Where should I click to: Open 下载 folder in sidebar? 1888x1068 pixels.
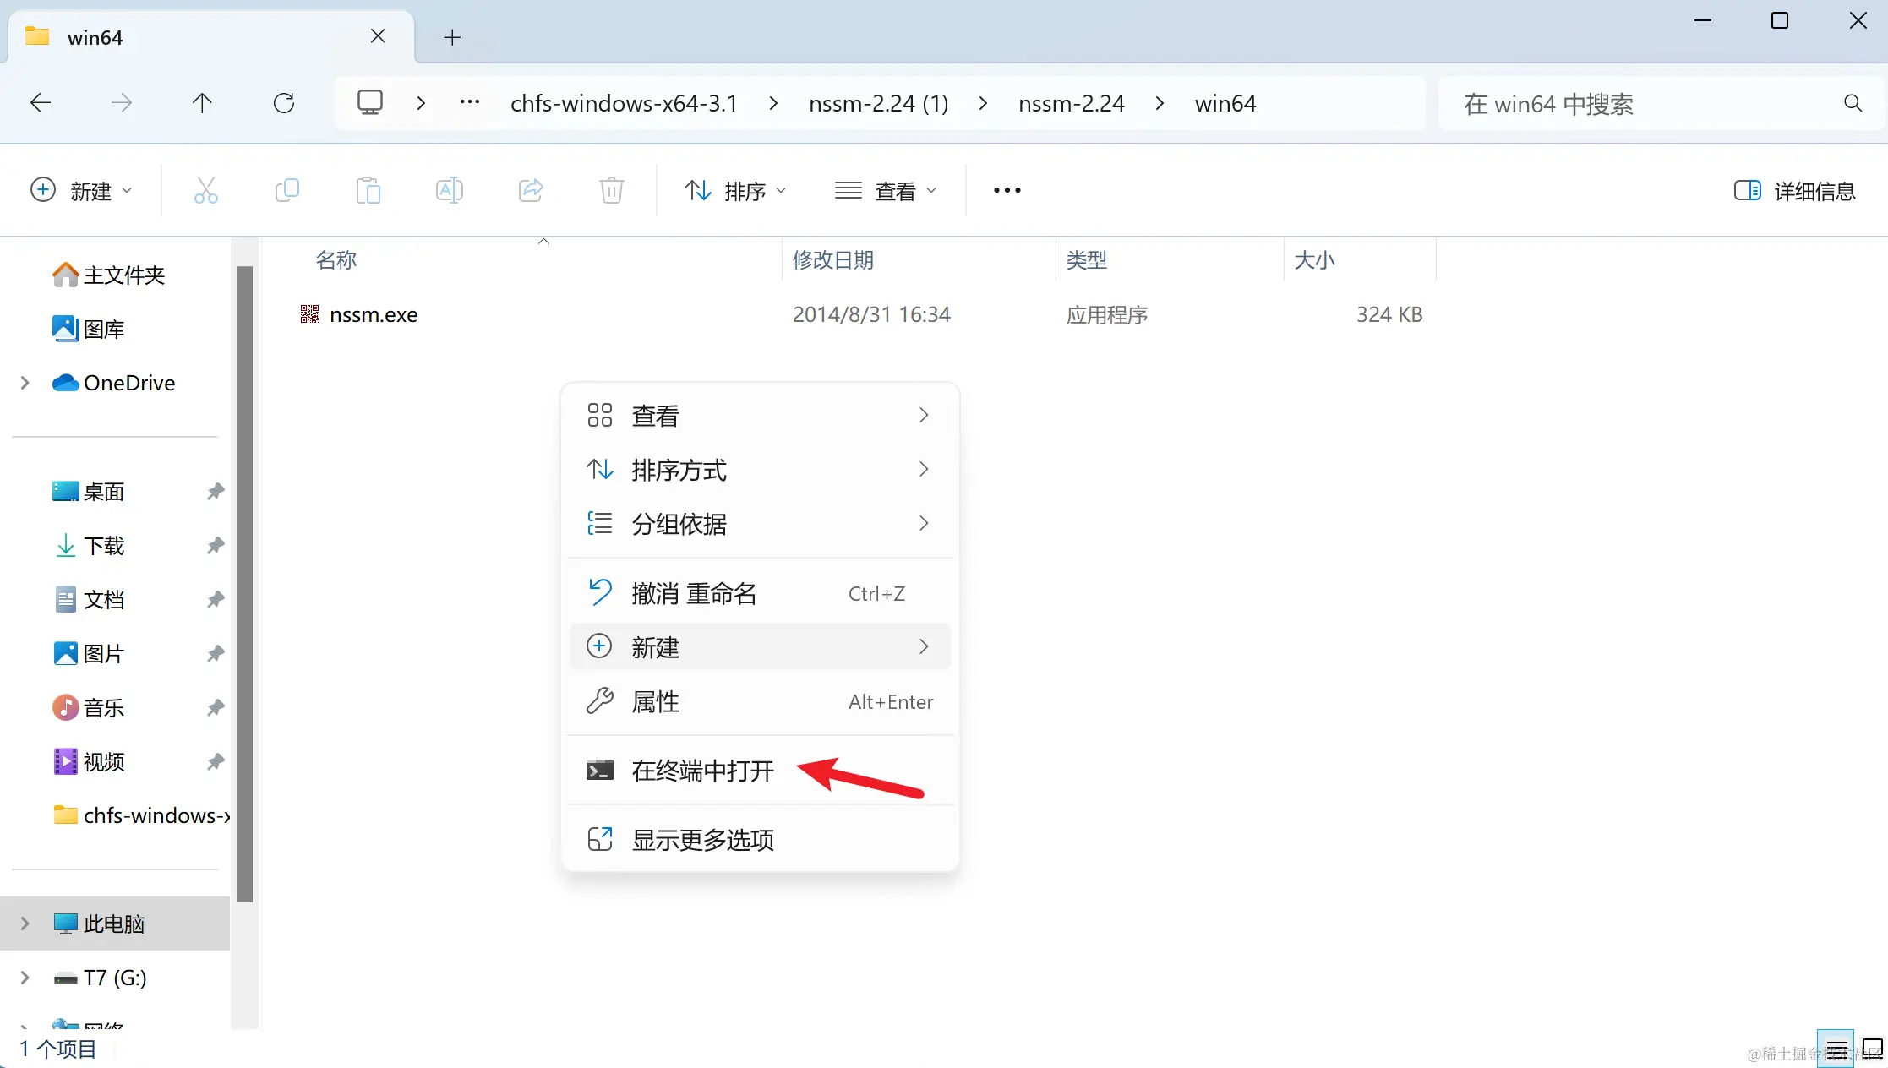104,546
